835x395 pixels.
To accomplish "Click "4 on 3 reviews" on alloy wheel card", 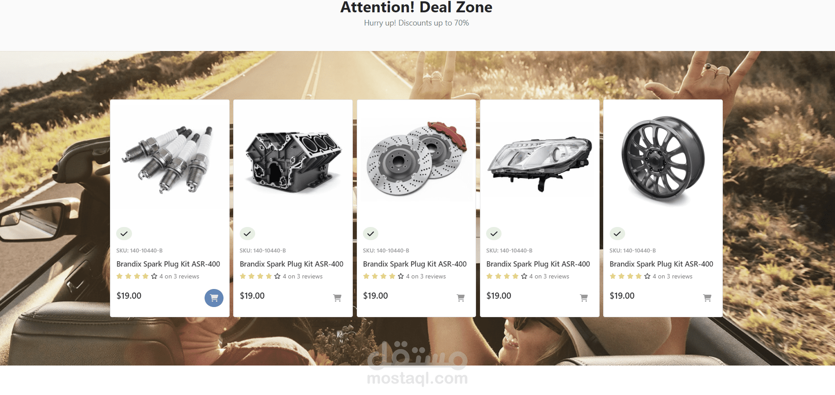I will [x=672, y=276].
